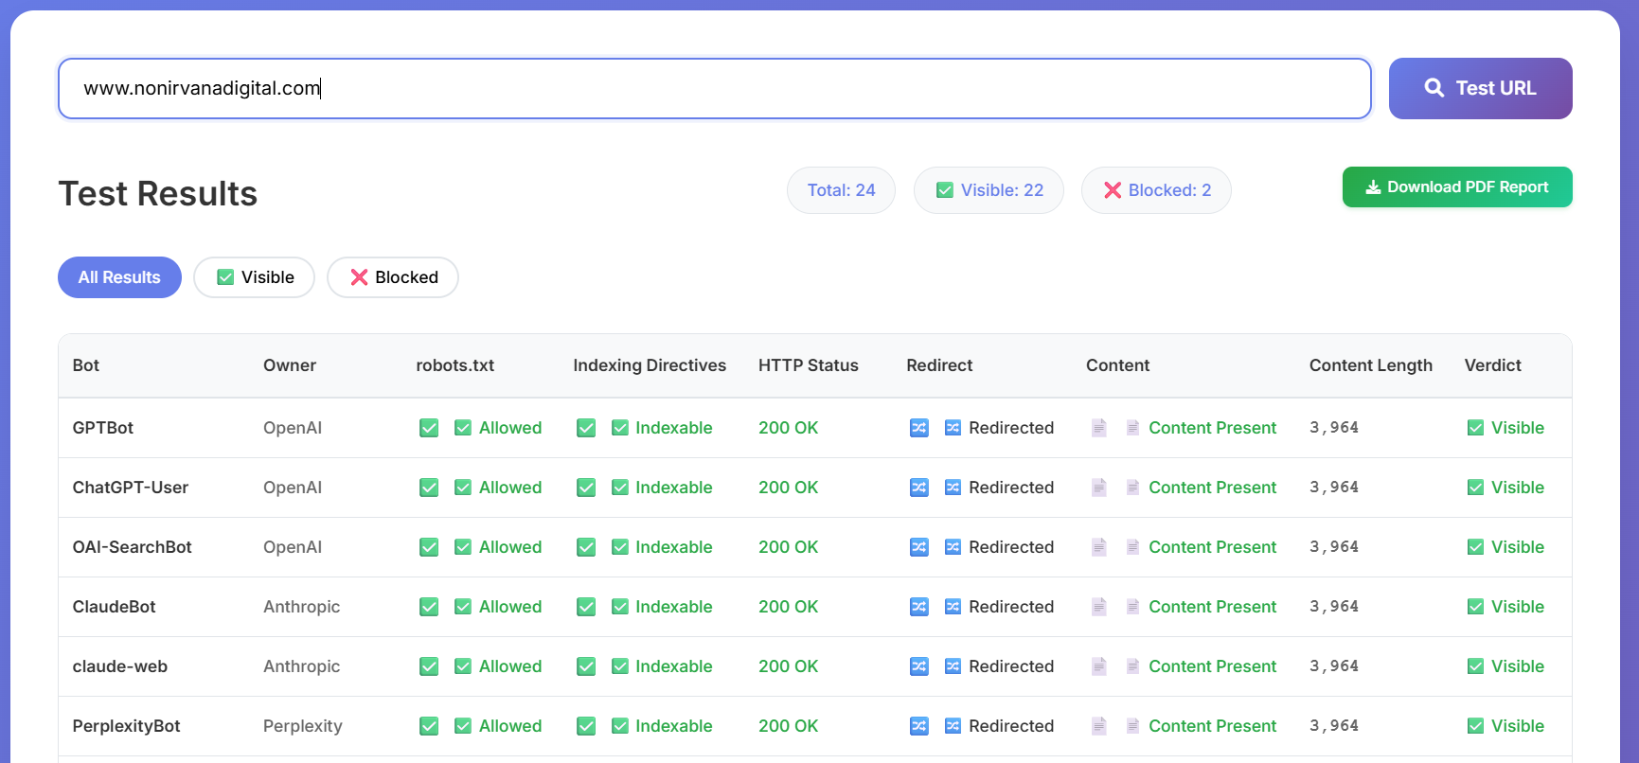Click ClaudeBot row 200 OK status
This screenshot has width=1639, height=763.
point(789,607)
